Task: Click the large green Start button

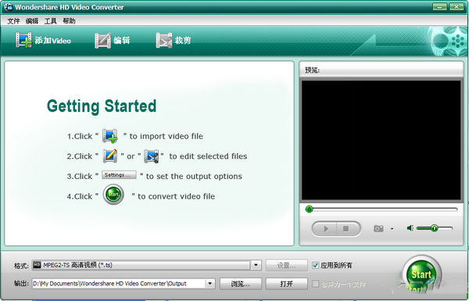Action: coord(422,274)
